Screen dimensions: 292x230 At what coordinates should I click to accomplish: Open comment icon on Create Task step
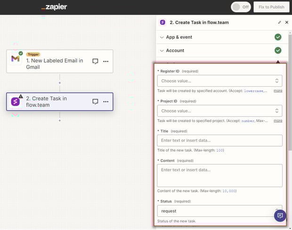95,101
